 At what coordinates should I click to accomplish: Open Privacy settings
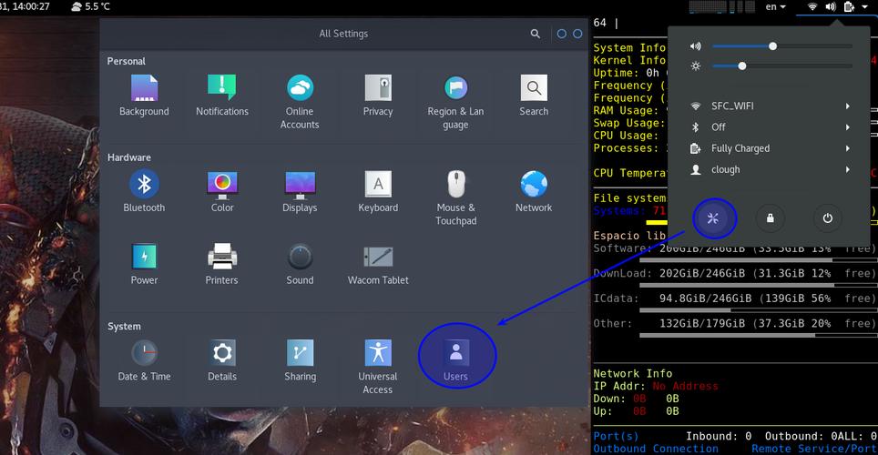(x=378, y=96)
